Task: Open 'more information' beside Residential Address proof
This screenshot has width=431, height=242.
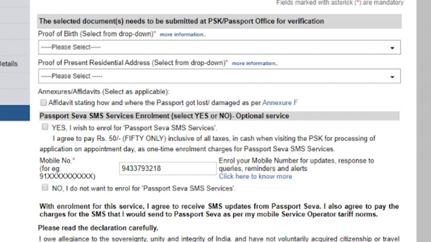Action: (255, 63)
